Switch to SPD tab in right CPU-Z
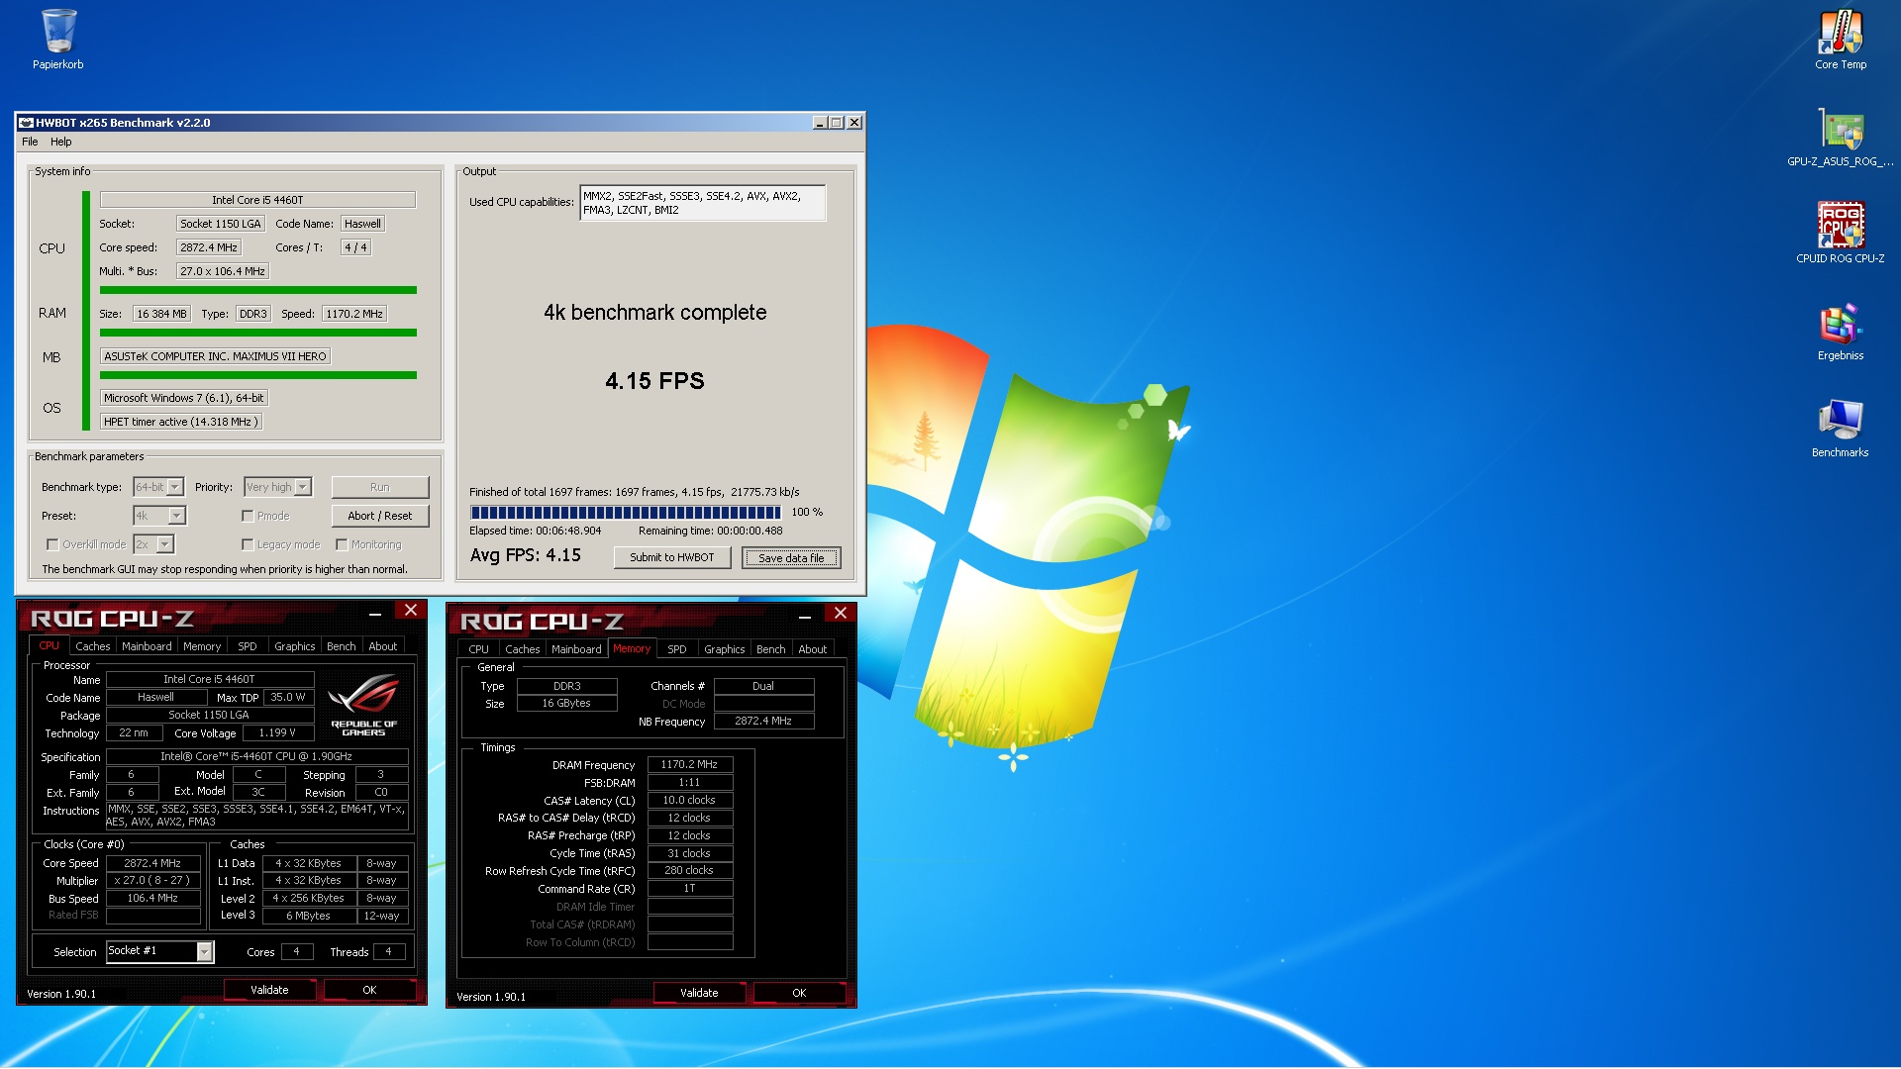Image resolution: width=1901 pixels, height=1069 pixels. point(677,649)
